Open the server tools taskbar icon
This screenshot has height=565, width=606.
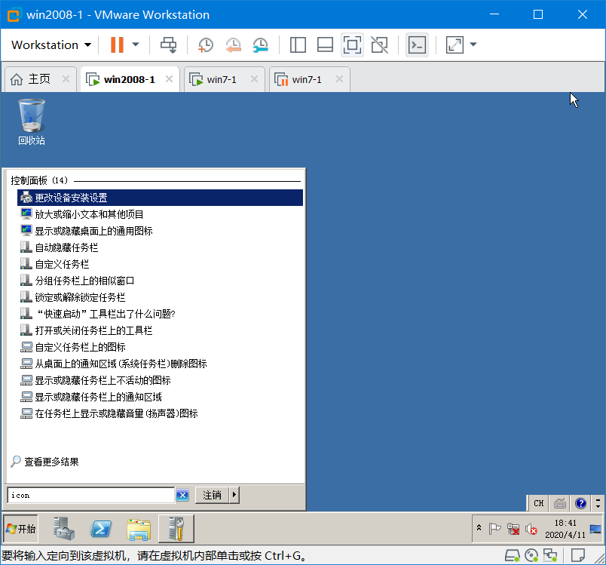tap(176, 529)
